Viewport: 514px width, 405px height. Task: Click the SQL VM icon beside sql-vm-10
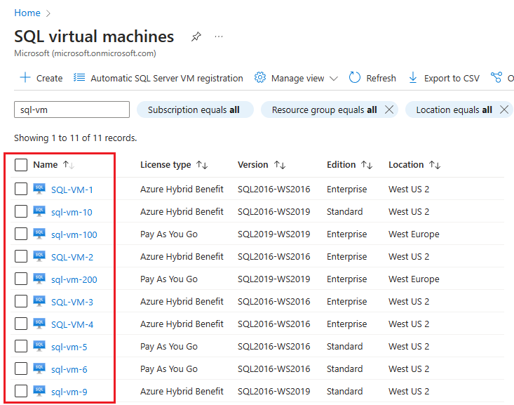(39, 212)
